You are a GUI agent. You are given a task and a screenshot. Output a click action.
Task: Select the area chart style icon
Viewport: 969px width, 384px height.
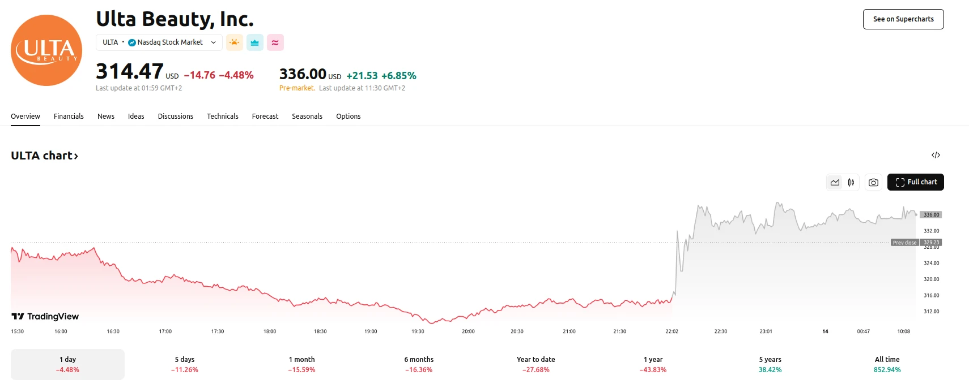(835, 182)
